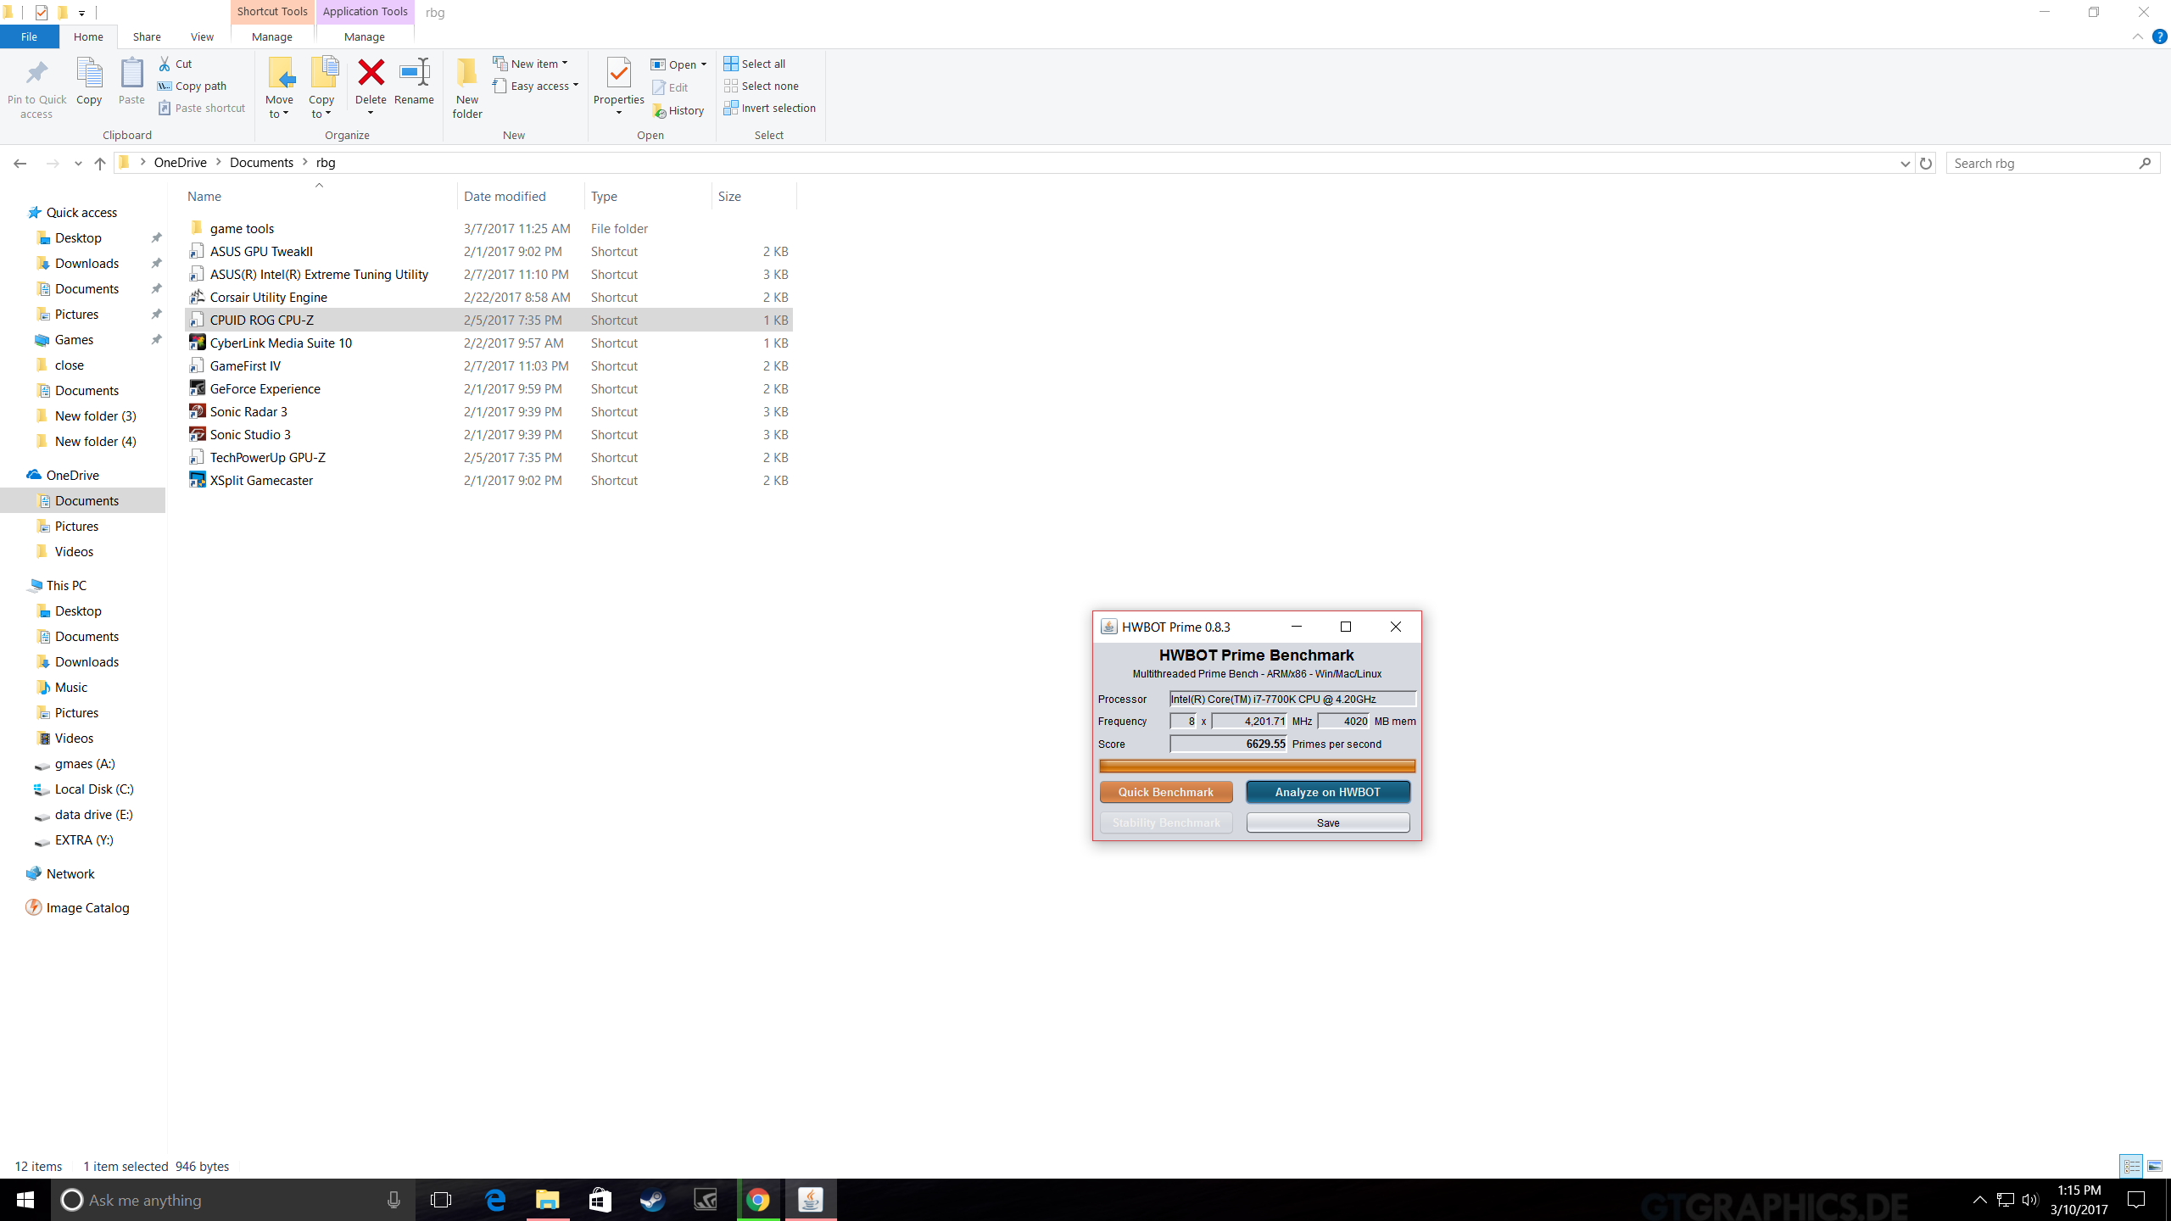Select Image Catalog in sidebar

coord(87,907)
